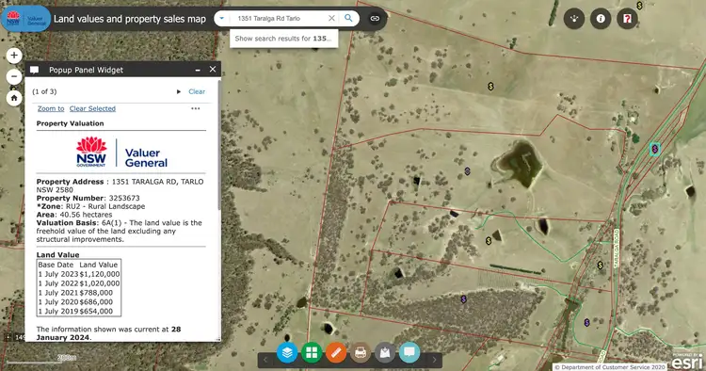This screenshot has width=706, height=371.
Task: Click the yellow dollar marker near Taralga Road label
Action: pyautogui.click(x=600, y=266)
